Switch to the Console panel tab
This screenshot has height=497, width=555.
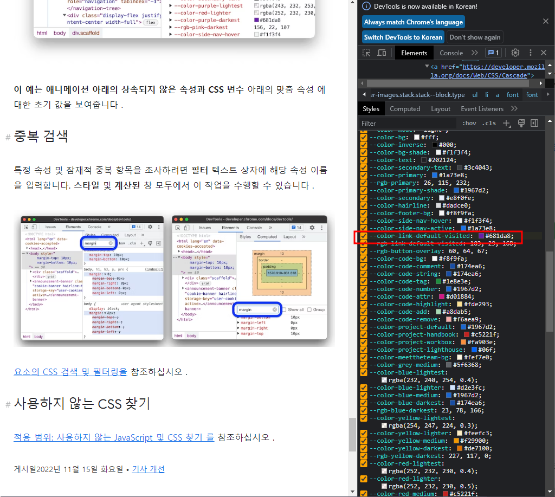[x=451, y=53]
